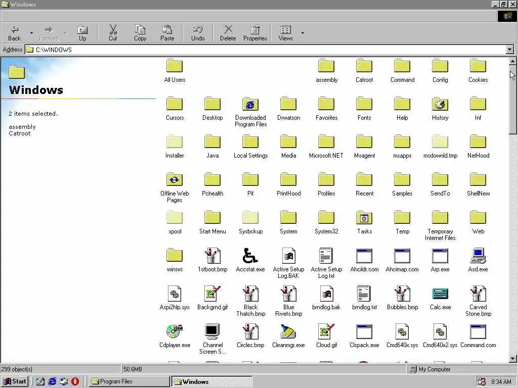Switch to Program Files taskbar window
Image resolution: width=518 pixels, height=388 pixels.
click(129, 381)
